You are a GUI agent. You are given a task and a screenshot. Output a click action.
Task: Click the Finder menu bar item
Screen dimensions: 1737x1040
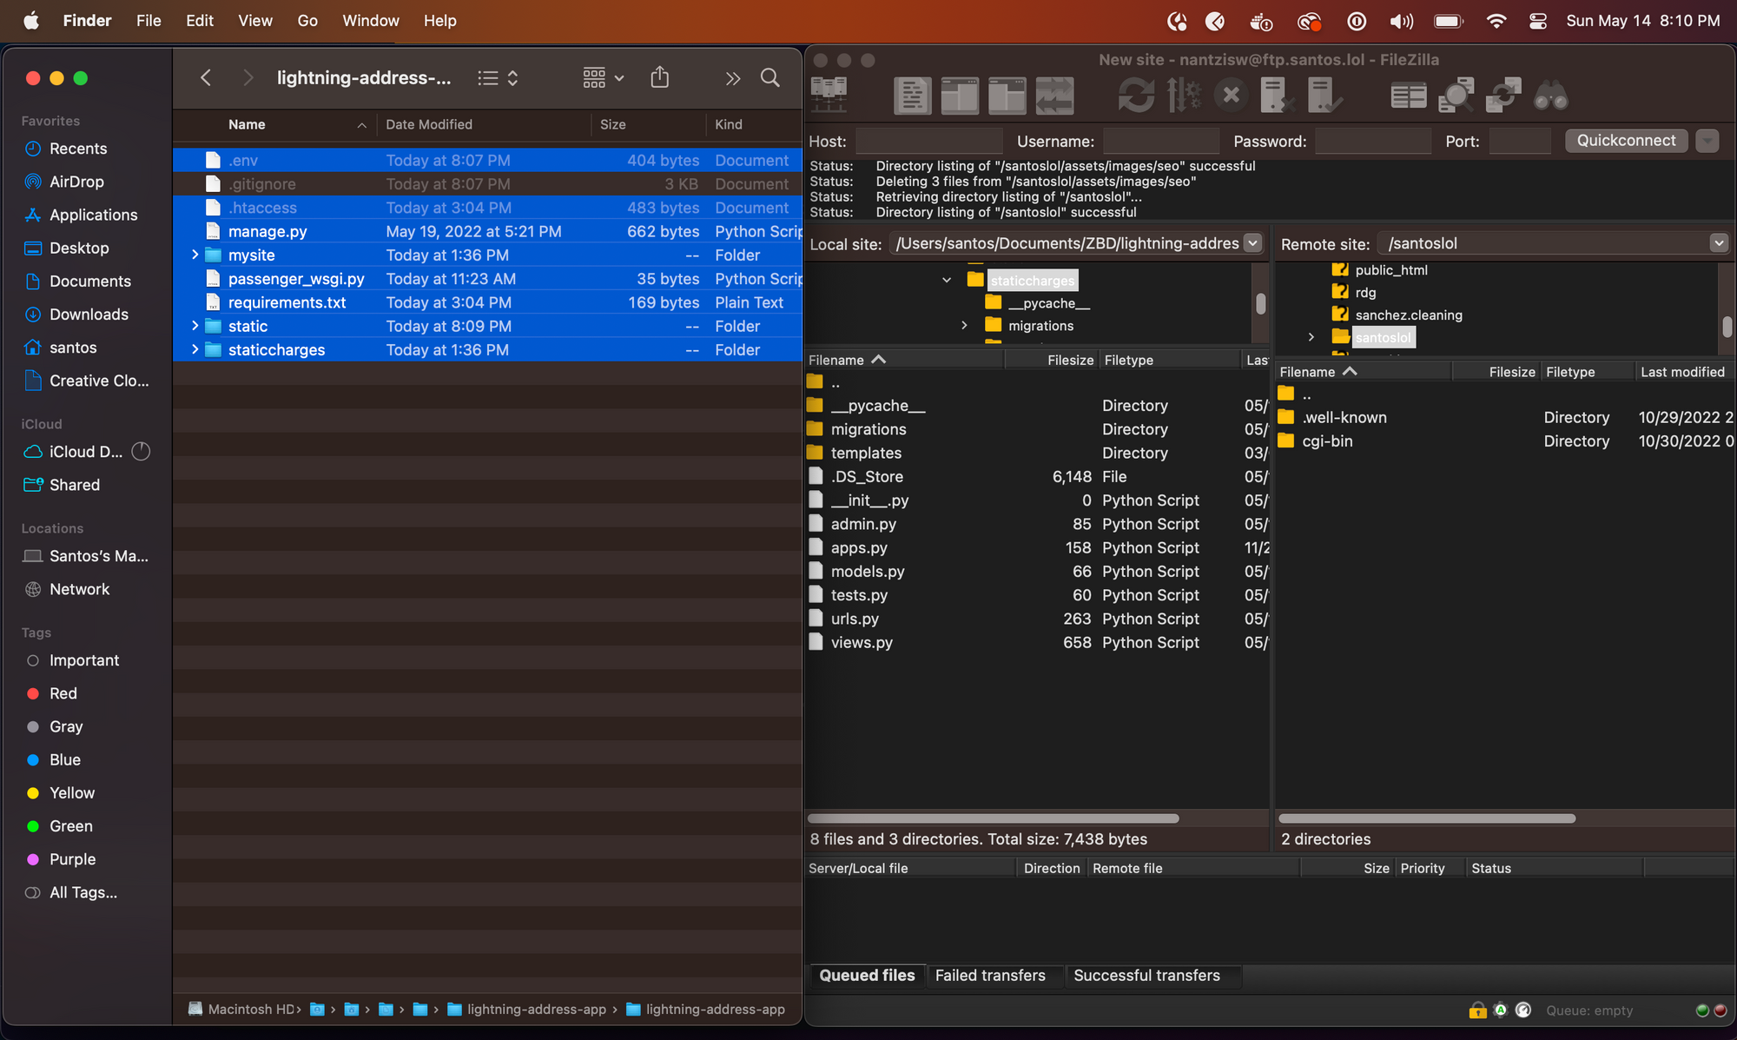[87, 20]
